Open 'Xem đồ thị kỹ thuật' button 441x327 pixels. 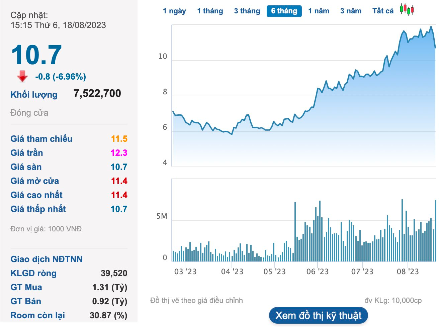pyautogui.click(x=318, y=315)
